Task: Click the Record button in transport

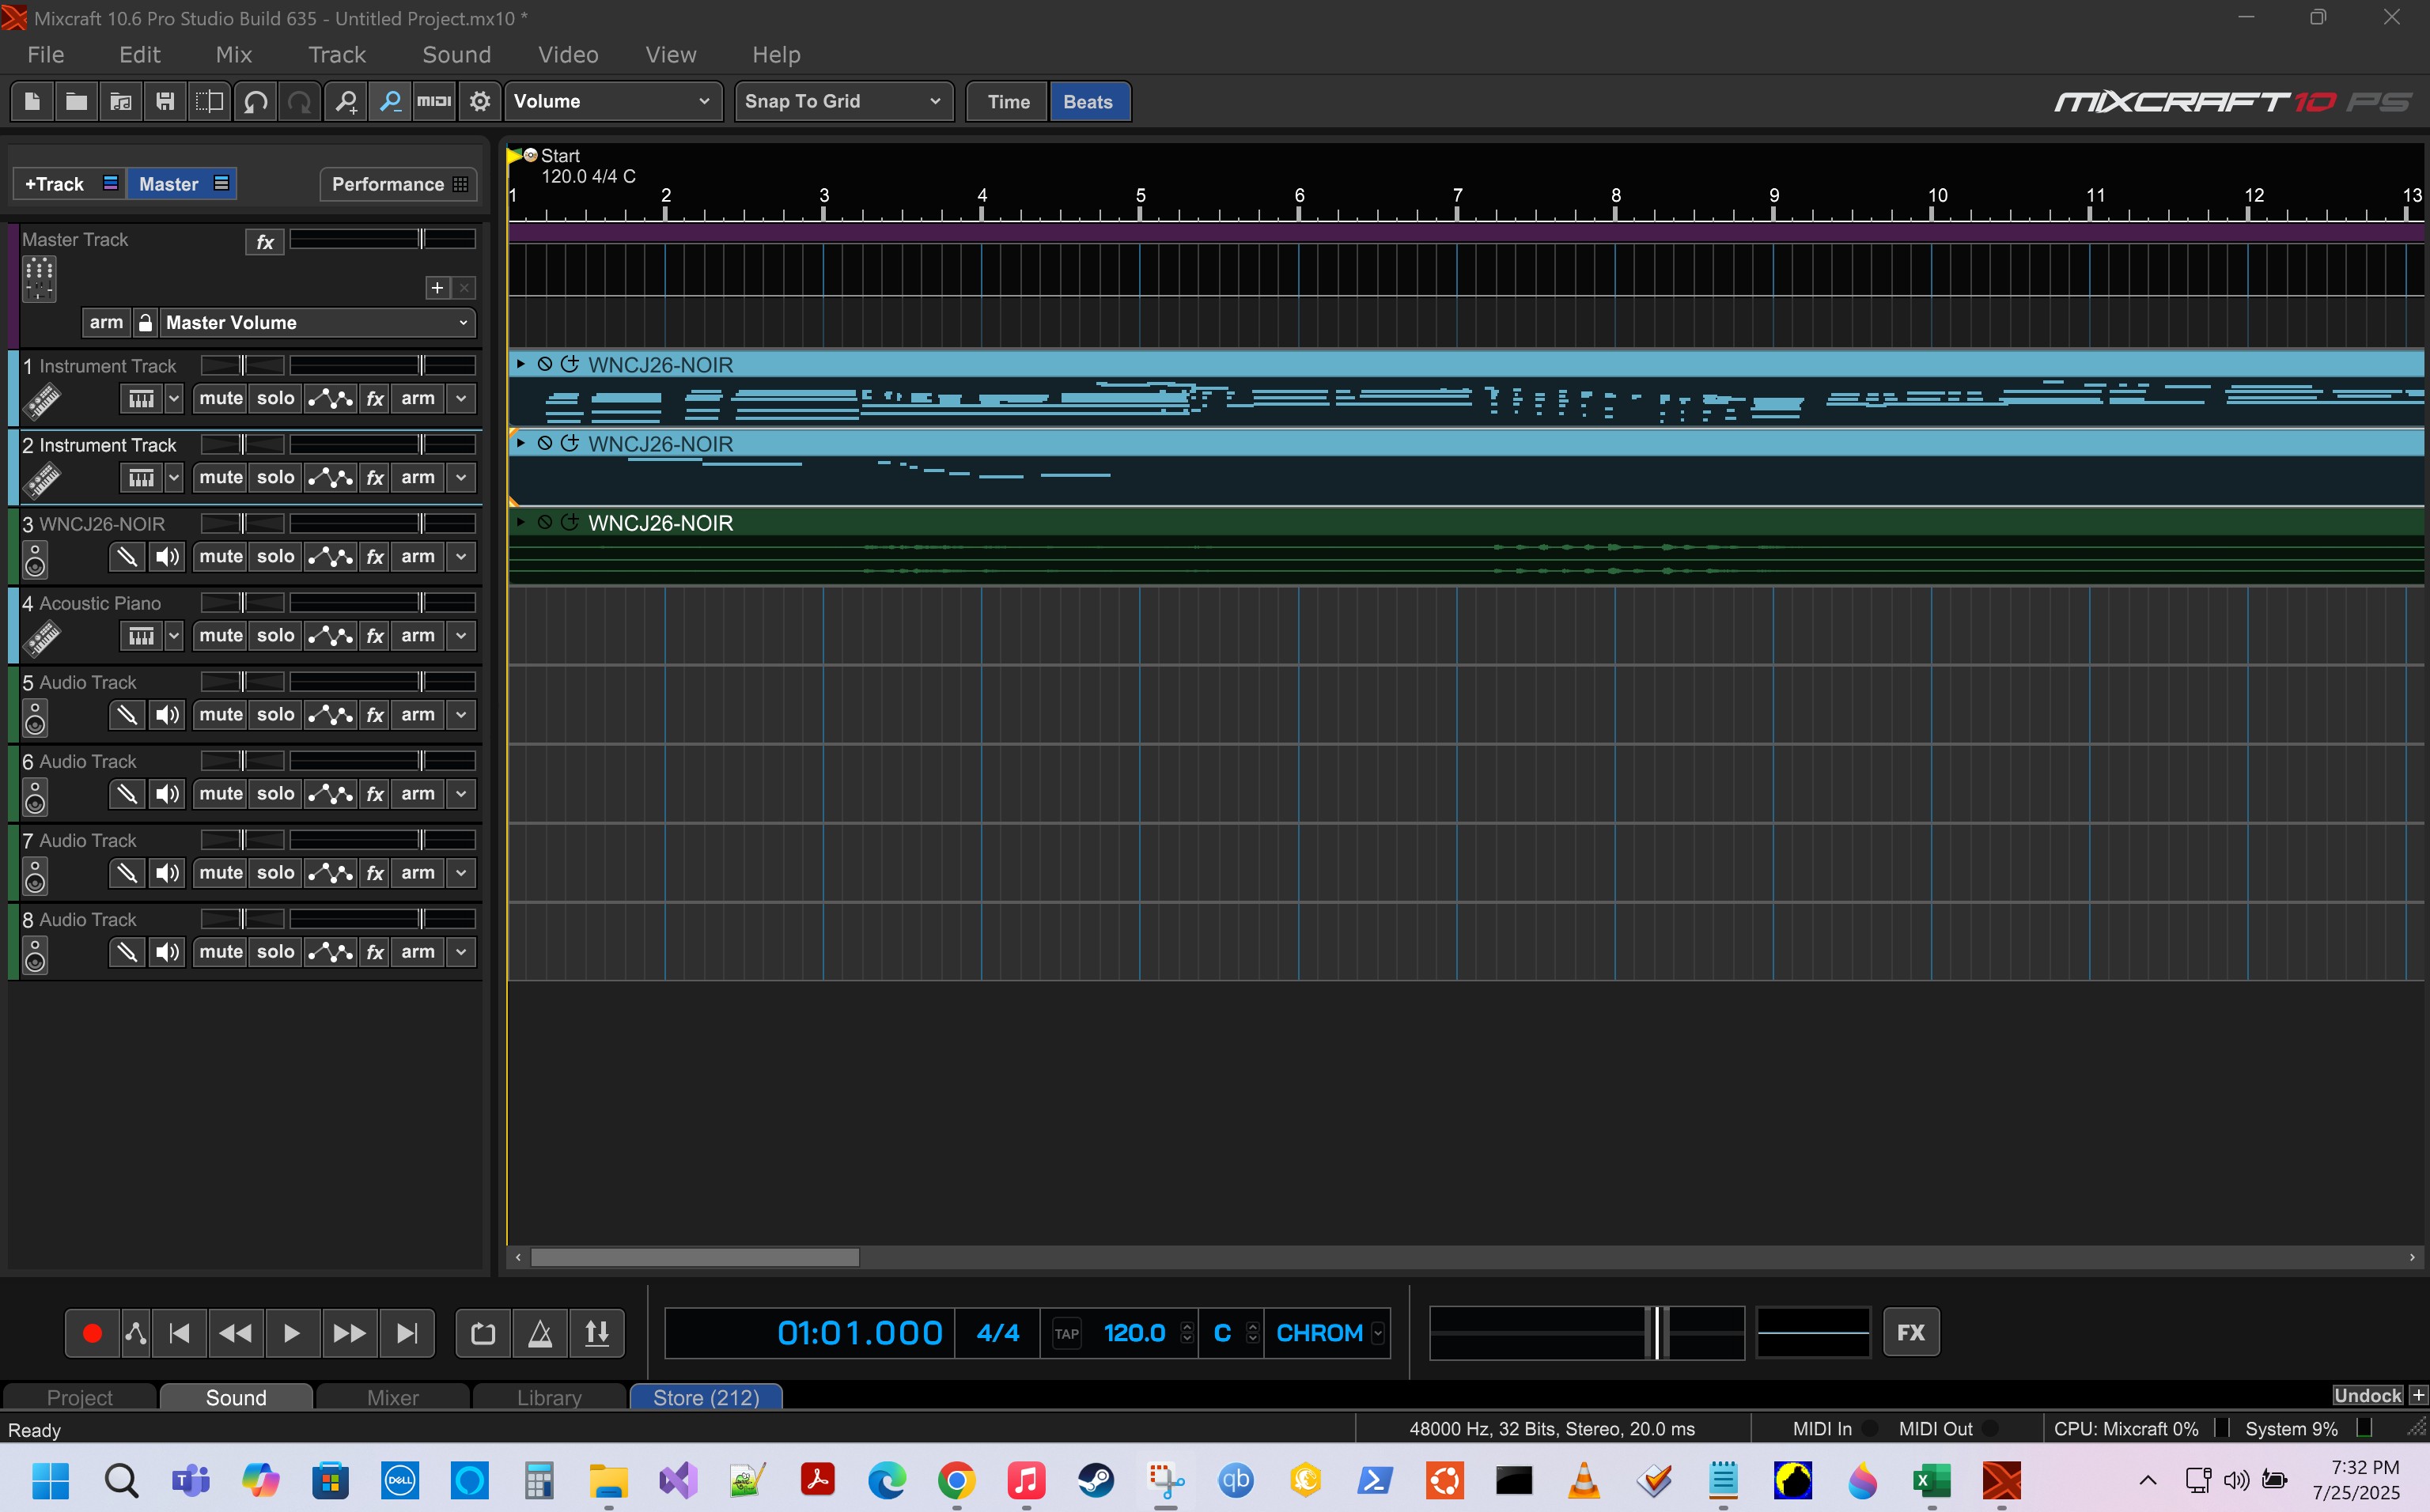Action: pyautogui.click(x=92, y=1333)
